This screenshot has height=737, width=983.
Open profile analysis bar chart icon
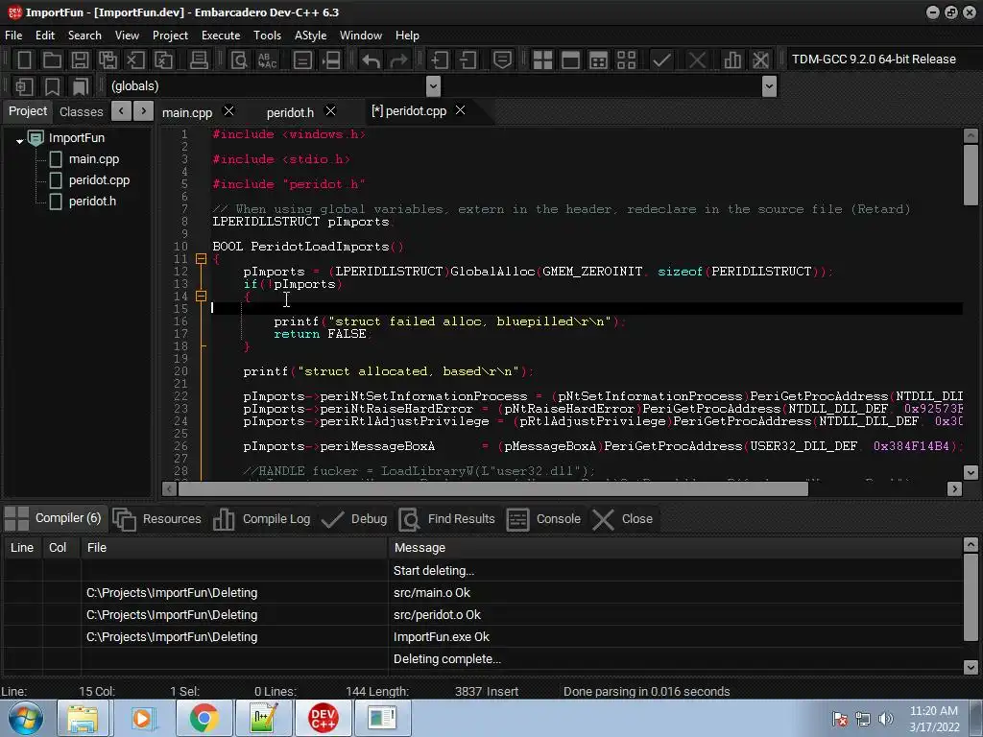coord(732,59)
